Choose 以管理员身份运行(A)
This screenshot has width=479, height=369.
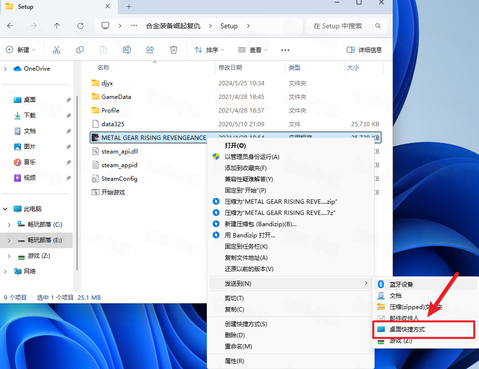point(291,157)
